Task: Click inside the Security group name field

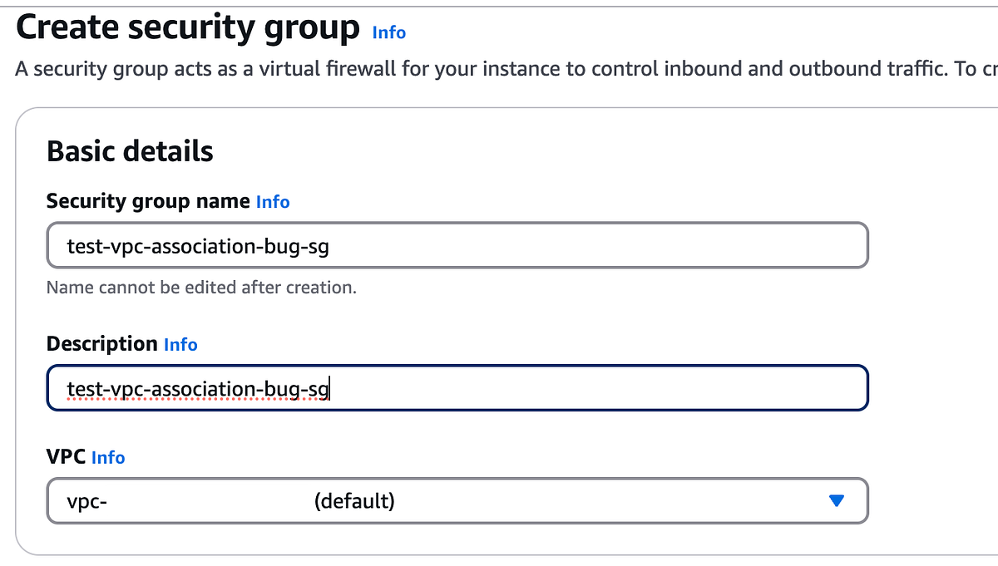Action: click(x=457, y=245)
